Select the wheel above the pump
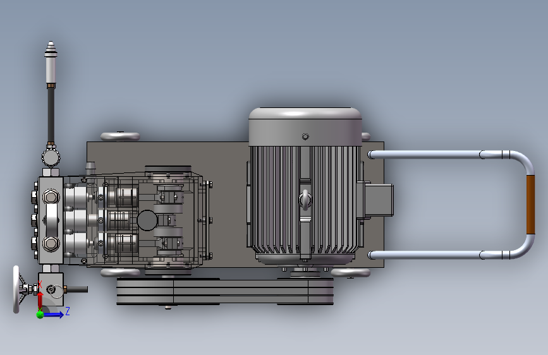This screenshot has height=355, width=548. click(x=120, y=136)
